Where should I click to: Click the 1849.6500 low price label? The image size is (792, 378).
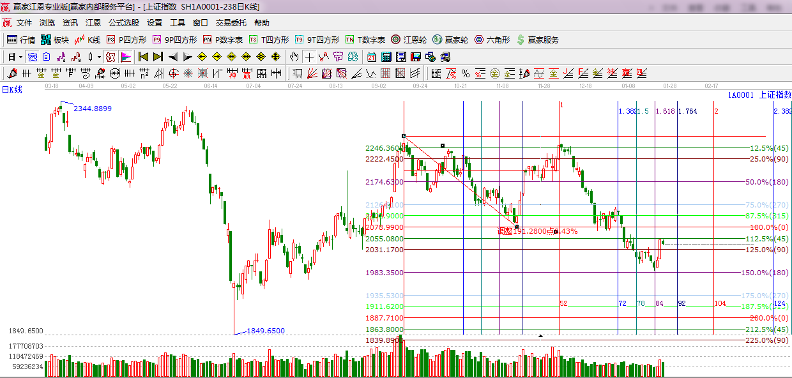click(x=265, y=331)
